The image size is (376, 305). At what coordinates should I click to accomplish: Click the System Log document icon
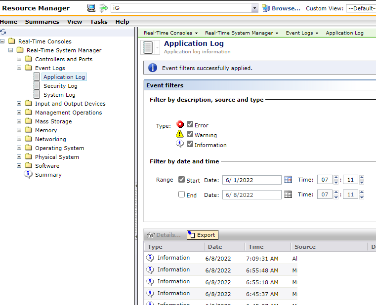click(x=37, y=94)
